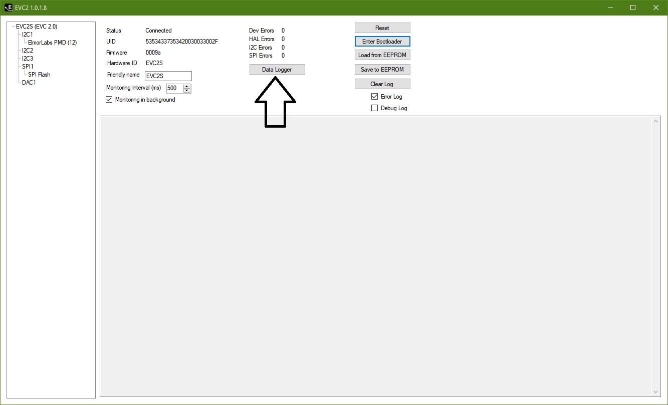This screenshot has width=668, height=405.
Task: Disable Monitoring in background checkbox
Action: tap(109, 100)
